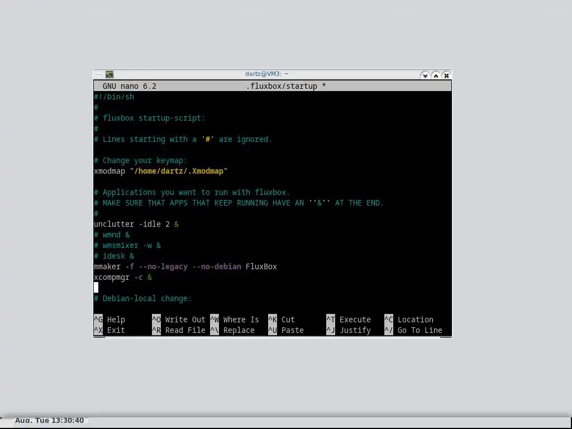Click the '# Debian-local change:' comment
572x429 pixels.
coord(142,298)
